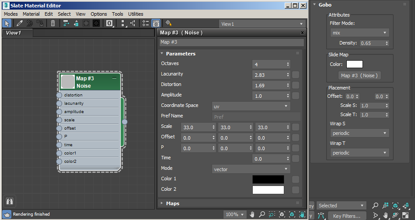Click main viewport Zoom magnifier icon
The width and height of the screenshot is (415, 220).
(375, 206)
